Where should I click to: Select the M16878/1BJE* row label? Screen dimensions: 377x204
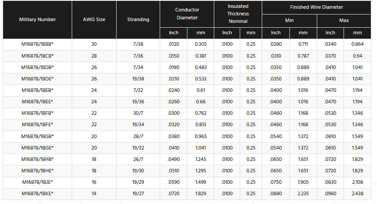pos(37,182)
